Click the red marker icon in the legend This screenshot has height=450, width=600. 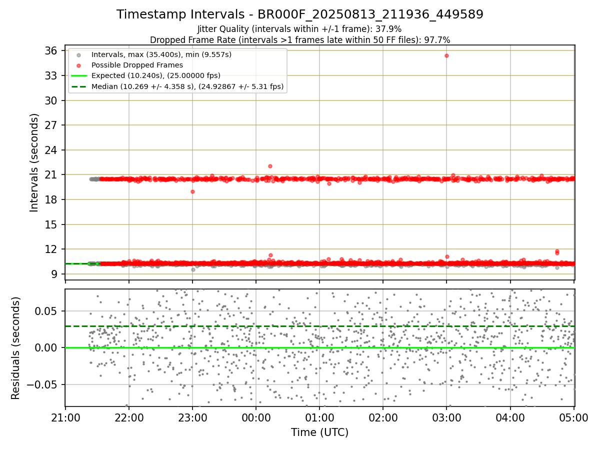tap(78, 65)
